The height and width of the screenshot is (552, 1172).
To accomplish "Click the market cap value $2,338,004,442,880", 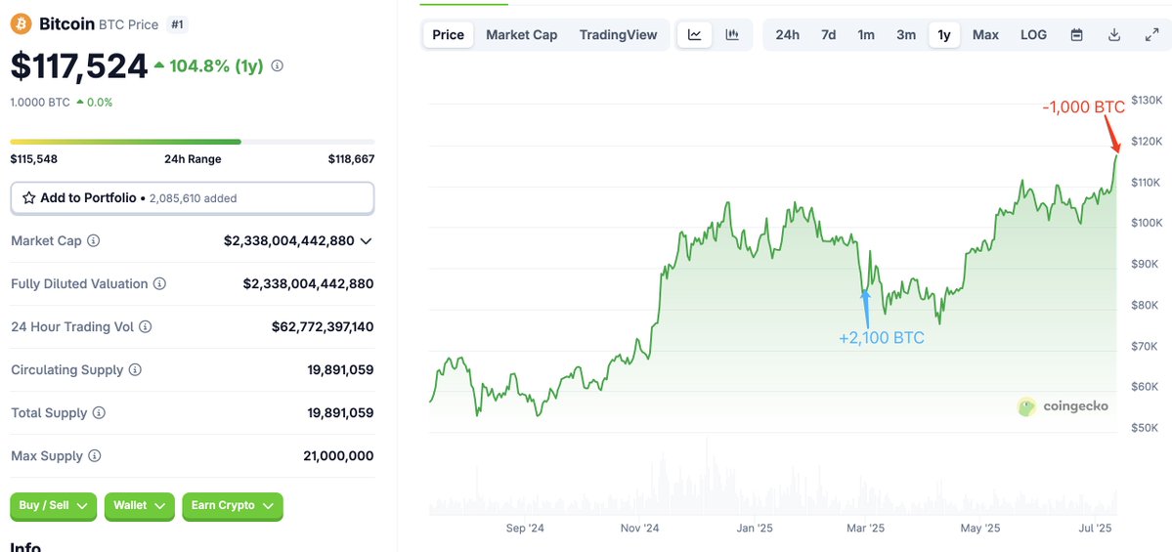I will tap(288, 240).
